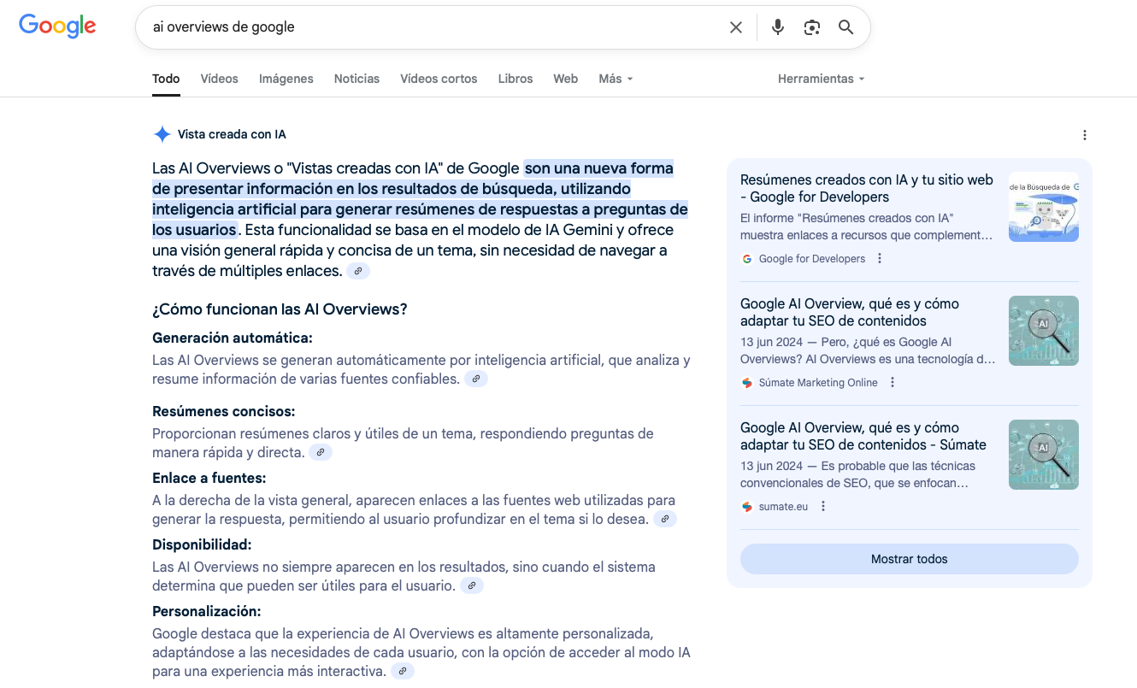Open the Google for Developers result thumbnail
1137x688 pixels.
(x=1044, y=207)
